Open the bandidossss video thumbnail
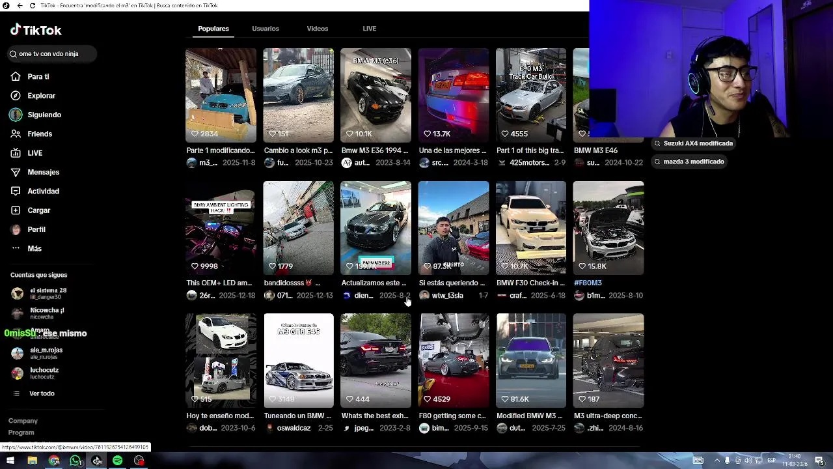The image size is (833, 469). [x=298, y=228]
